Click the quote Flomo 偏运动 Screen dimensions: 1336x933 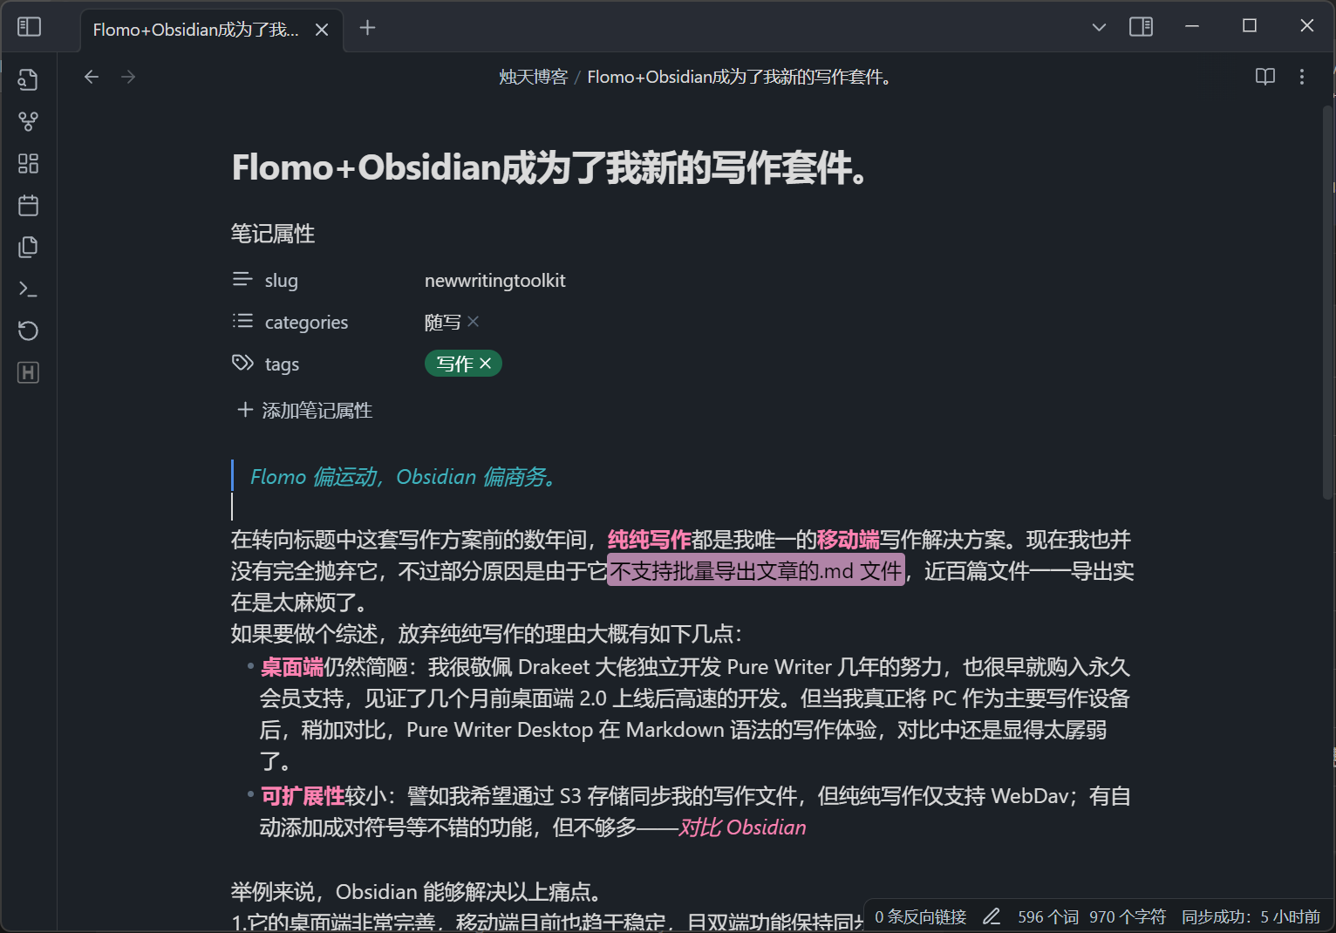click(x=404, y=477)
